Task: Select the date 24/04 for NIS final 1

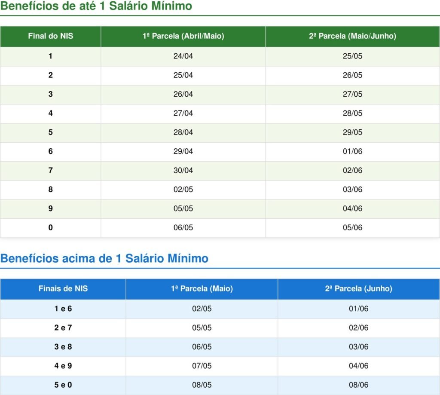Action: pos(183,56)
